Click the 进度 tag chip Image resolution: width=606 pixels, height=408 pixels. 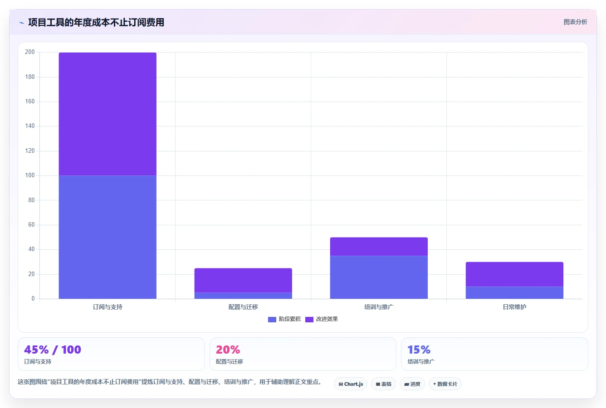pyautogui.click(x=412, y=384)
